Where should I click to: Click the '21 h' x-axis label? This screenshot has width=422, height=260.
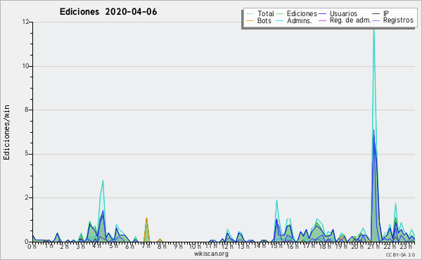tap(374, 246)
